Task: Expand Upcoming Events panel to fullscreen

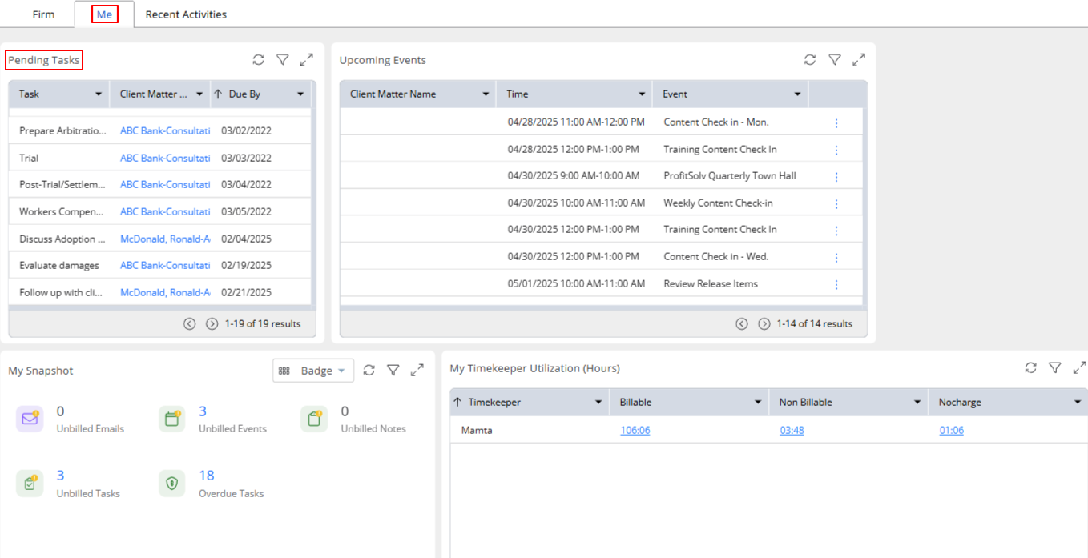Action: coord(859,60)
